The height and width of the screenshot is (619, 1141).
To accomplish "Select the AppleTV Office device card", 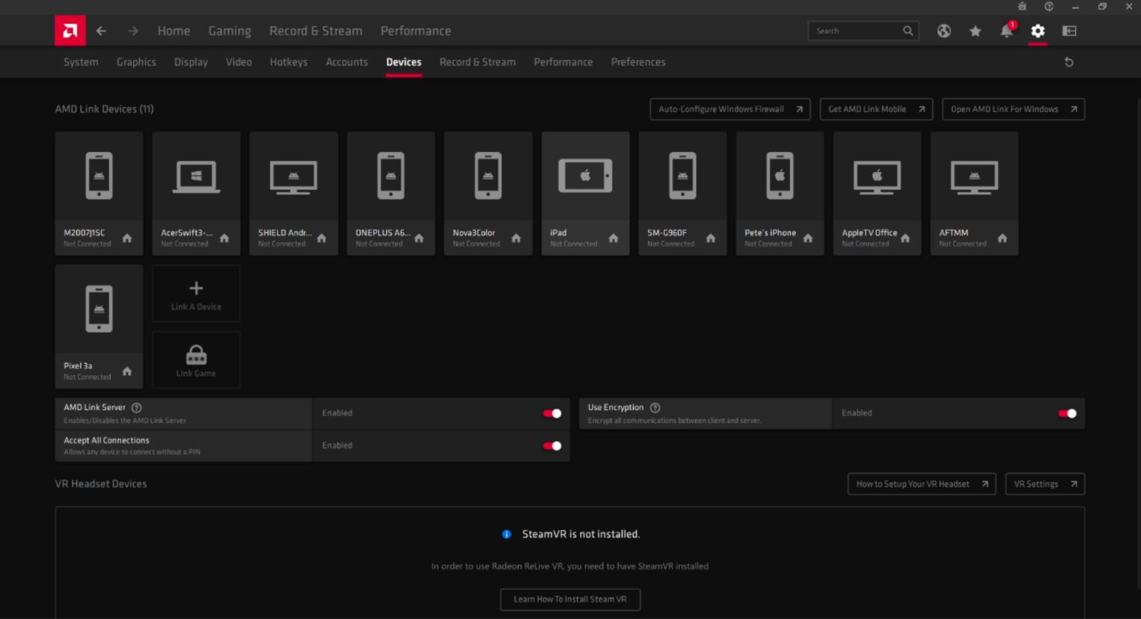I will [x=877, y=194].
